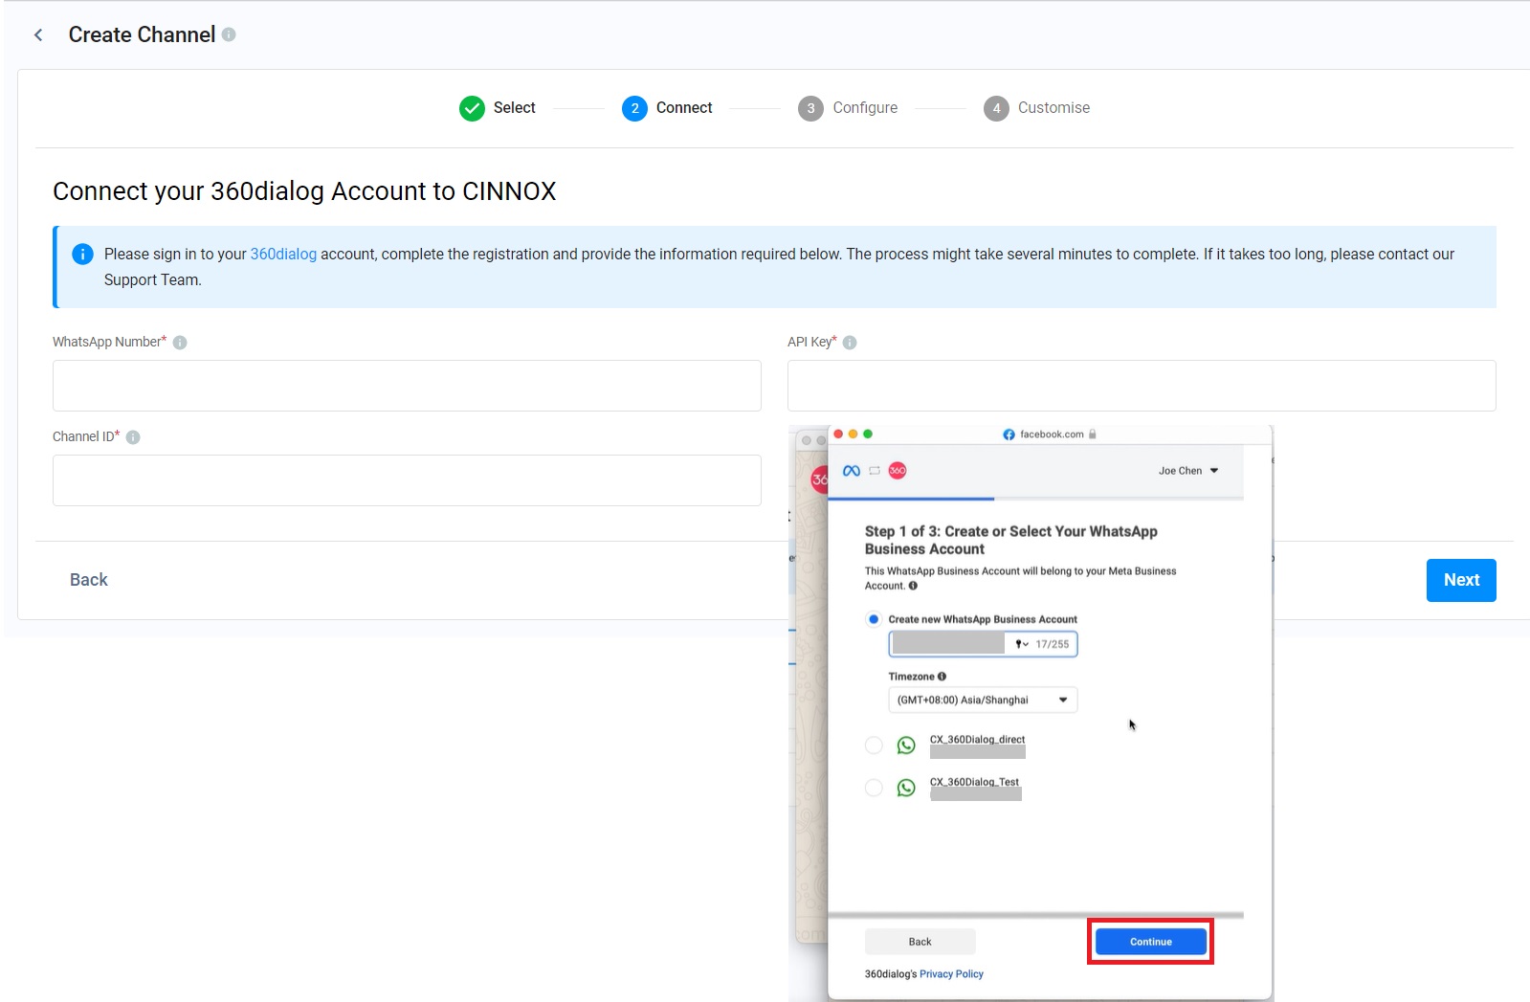Screen dimensions: 1530x1002
Task: Click the padlock icon beside facebook.com
Action: click(1092, 434)
